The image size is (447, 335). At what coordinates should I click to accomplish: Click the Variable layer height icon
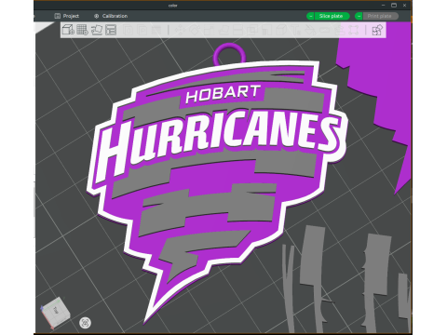point(156,30)
